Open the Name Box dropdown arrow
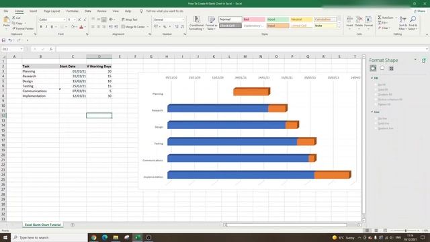The height and width of the screenshot is (242, 430). coord(21,49)
